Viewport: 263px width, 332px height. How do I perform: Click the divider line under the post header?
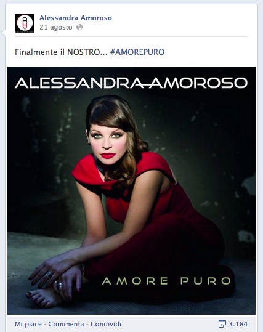(131, 36)
